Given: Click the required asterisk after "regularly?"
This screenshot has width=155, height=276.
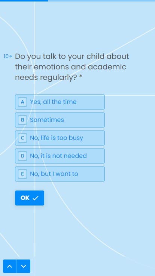Looking at the screenshot, I should click(80, 77).
